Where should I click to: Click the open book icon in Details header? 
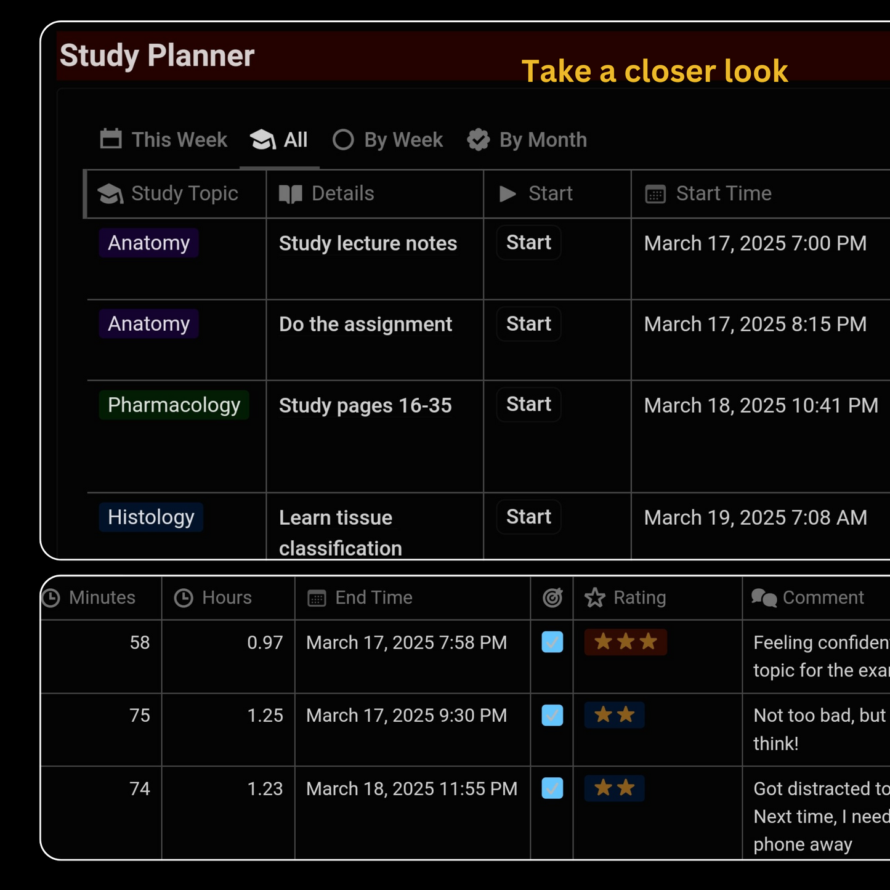(x=290, y=194)
